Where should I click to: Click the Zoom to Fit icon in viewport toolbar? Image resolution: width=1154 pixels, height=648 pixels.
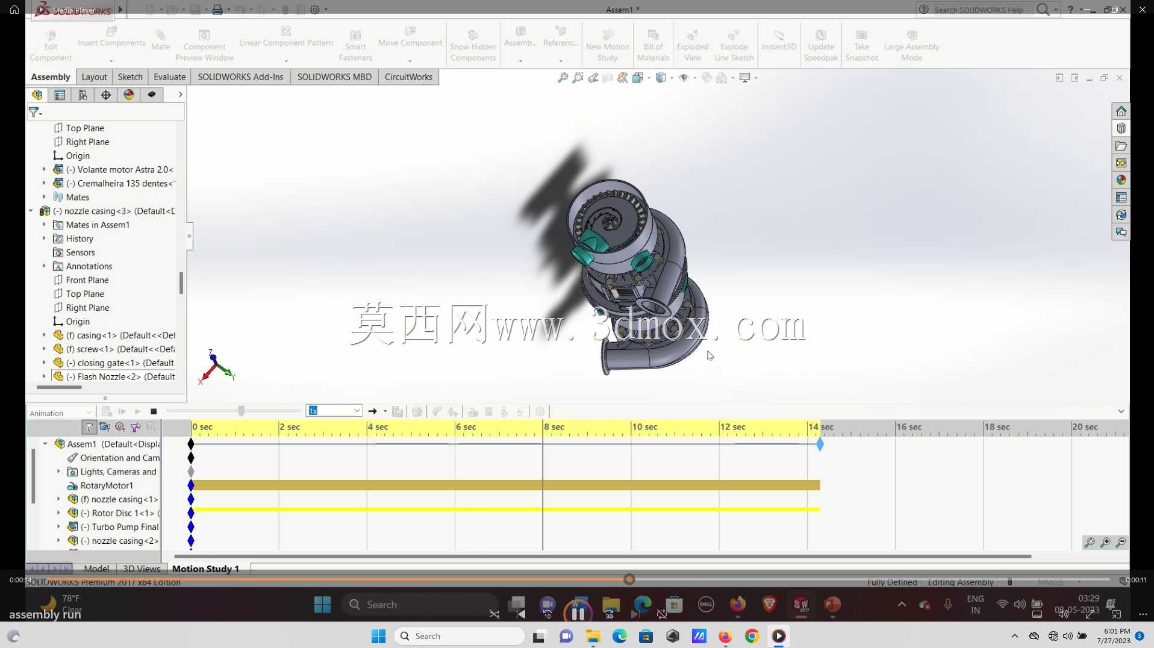coord(563,78)
